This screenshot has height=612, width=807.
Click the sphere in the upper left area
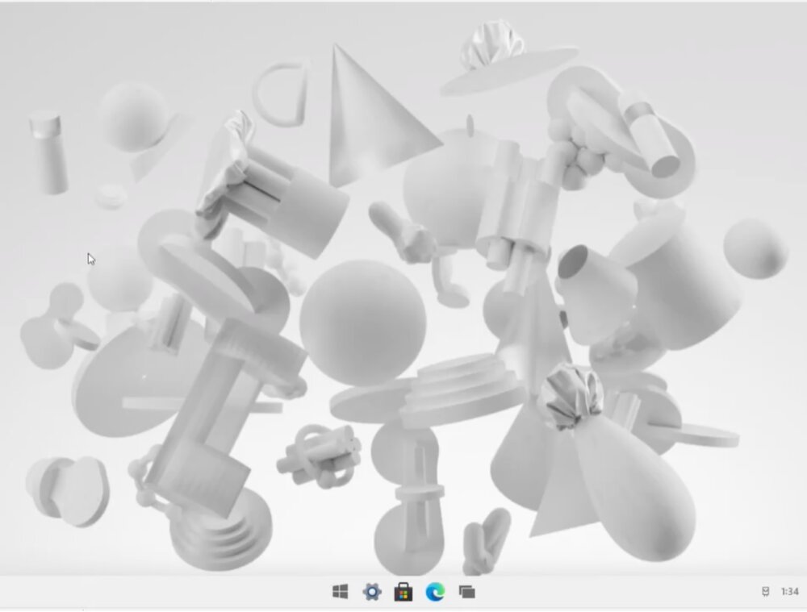tap(133, 117)
